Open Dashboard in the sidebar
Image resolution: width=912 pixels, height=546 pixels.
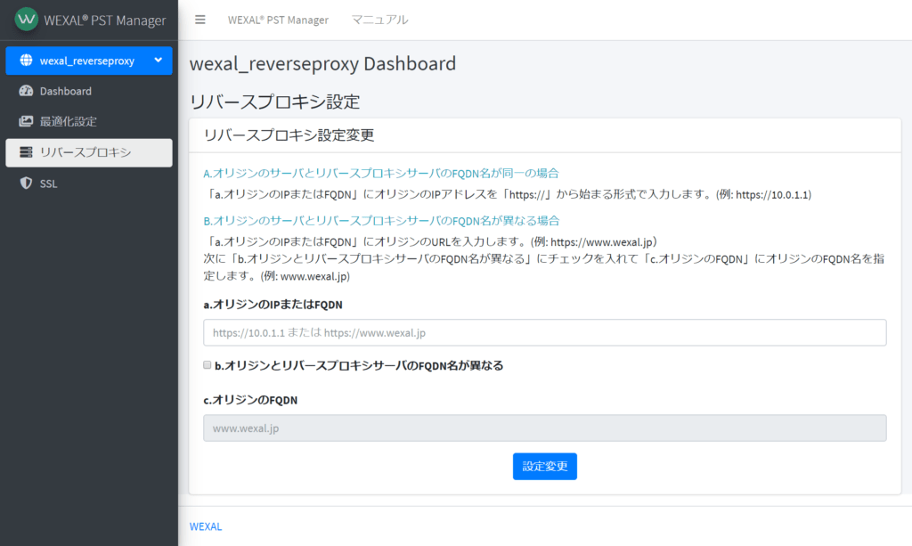(89, 91)
